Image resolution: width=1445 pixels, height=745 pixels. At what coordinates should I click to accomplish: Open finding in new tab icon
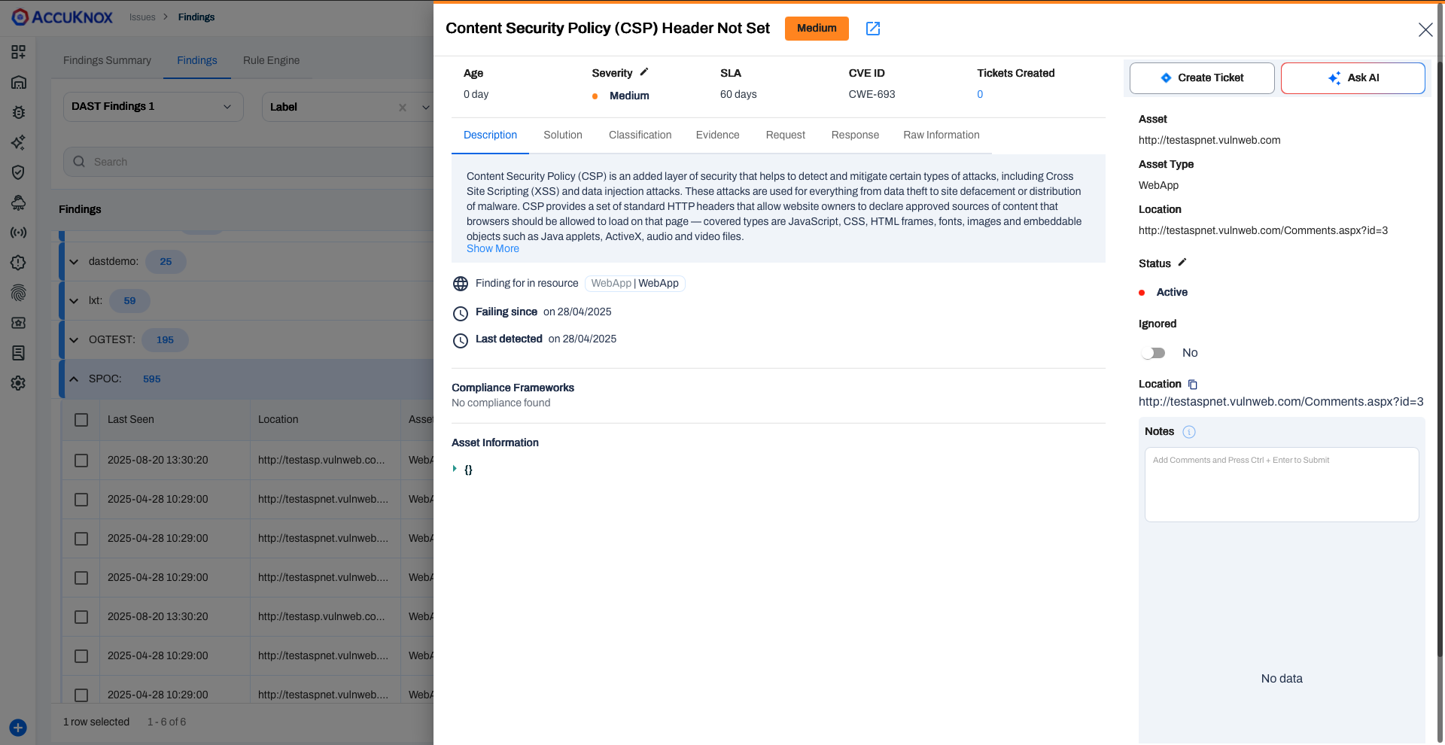(x=873, y=29)
